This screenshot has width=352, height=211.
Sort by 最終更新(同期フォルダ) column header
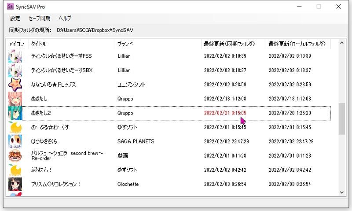pos(233,44)
